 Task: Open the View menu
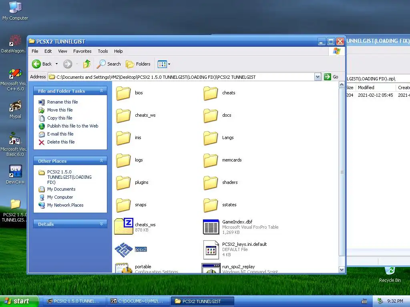tap(62, 51)
